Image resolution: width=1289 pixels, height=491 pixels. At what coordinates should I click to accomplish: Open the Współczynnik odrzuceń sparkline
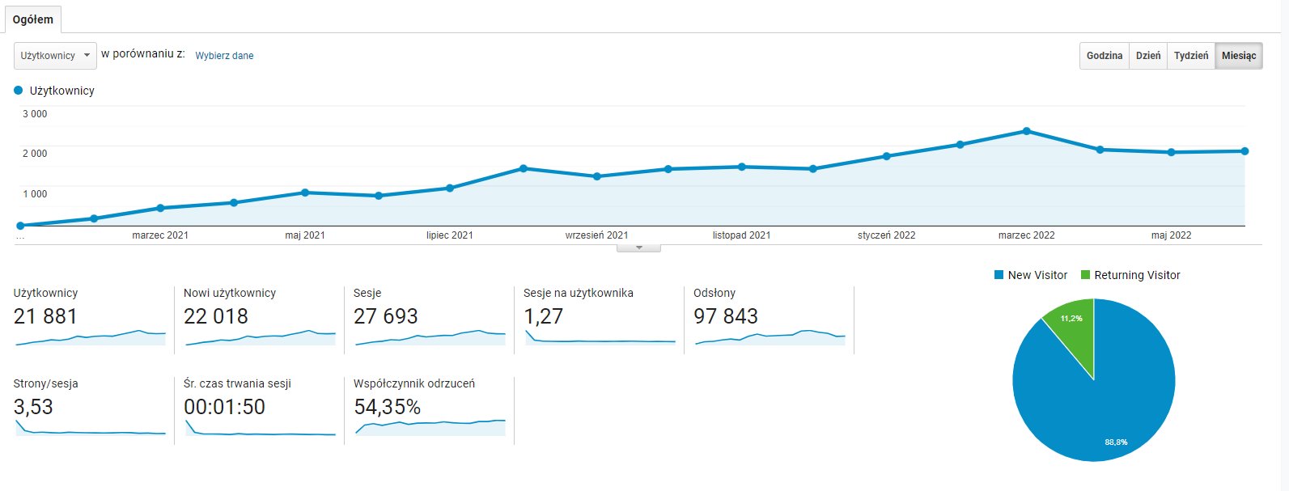429,426
